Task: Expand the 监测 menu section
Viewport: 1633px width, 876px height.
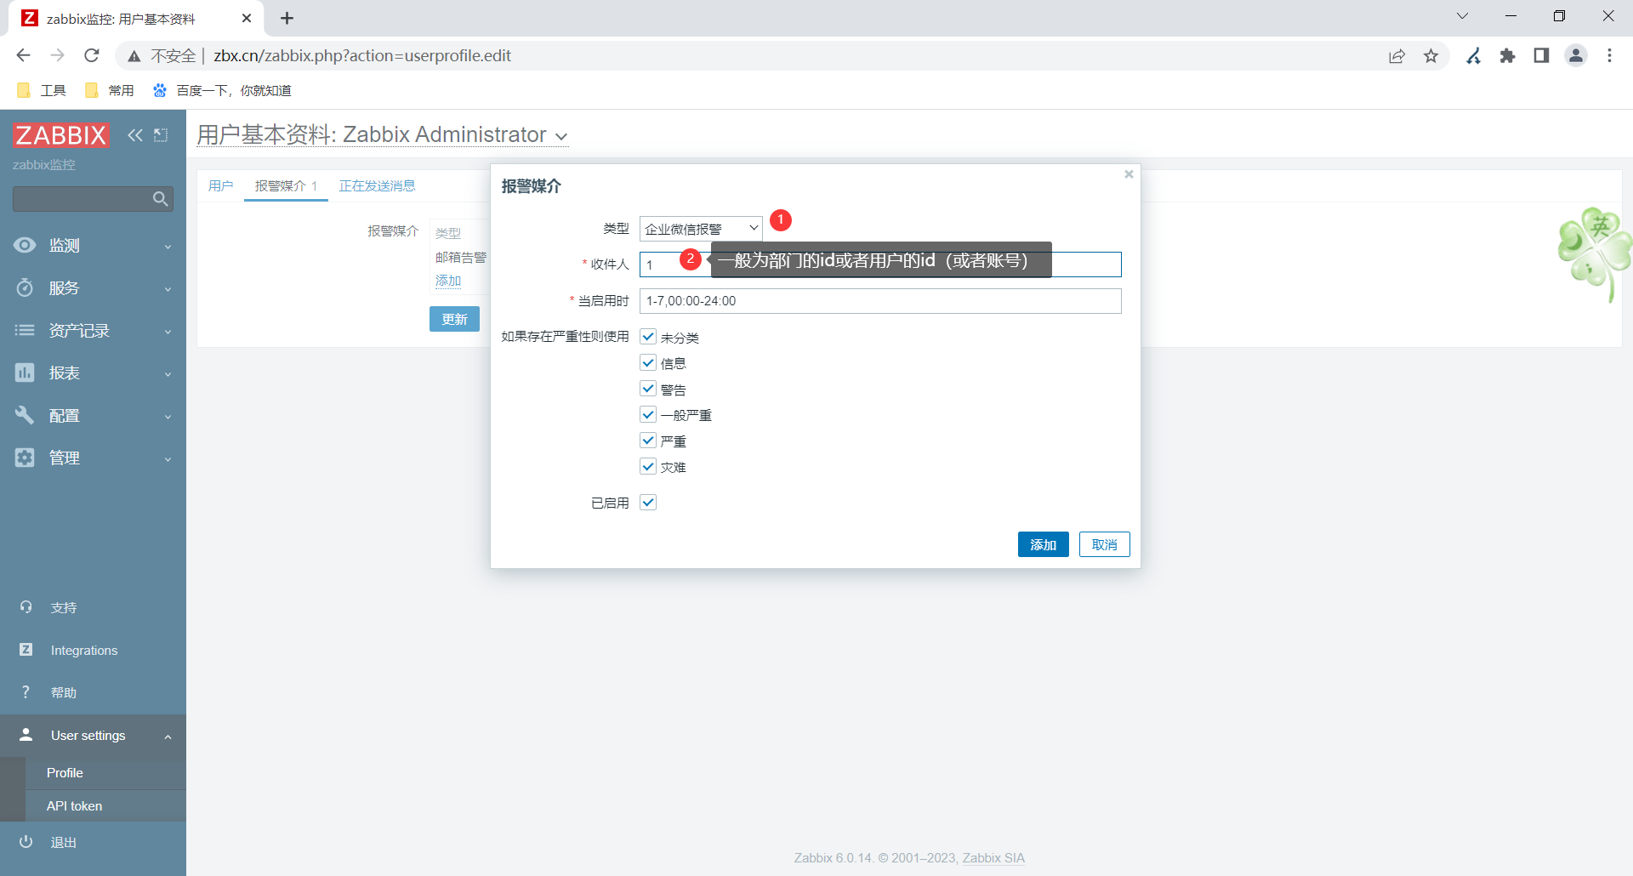Action: pos(168,247)
